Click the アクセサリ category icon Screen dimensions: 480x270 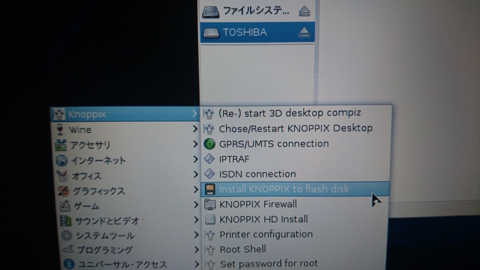pos(61,145)
